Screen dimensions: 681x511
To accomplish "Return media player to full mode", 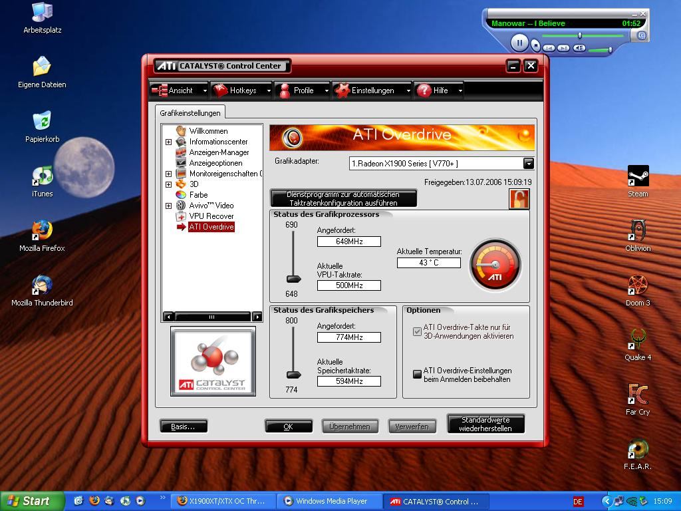I will click(642, 36).
